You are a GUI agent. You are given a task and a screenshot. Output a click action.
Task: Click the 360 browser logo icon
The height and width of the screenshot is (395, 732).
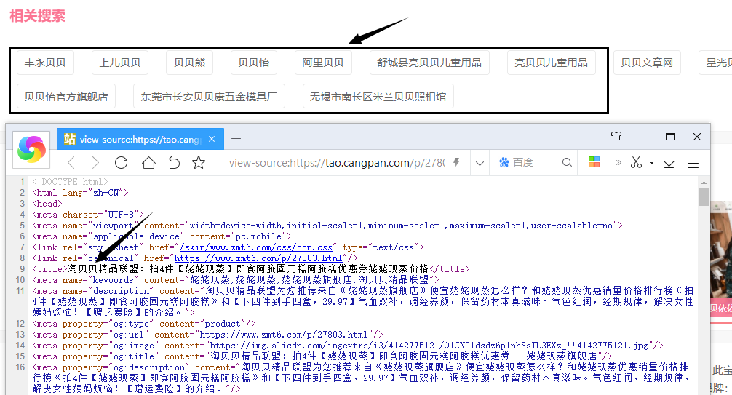[31, 149]
